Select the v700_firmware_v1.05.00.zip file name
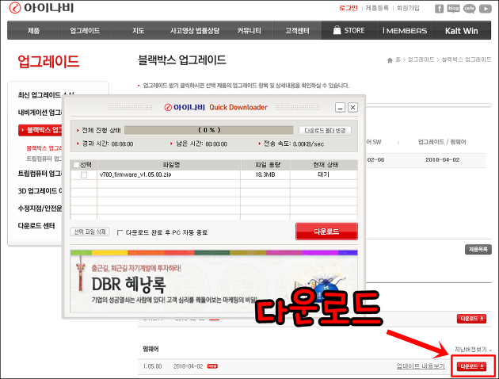This screenshot has width=499, height=379. pyautogui.click(x=135, y=174)
